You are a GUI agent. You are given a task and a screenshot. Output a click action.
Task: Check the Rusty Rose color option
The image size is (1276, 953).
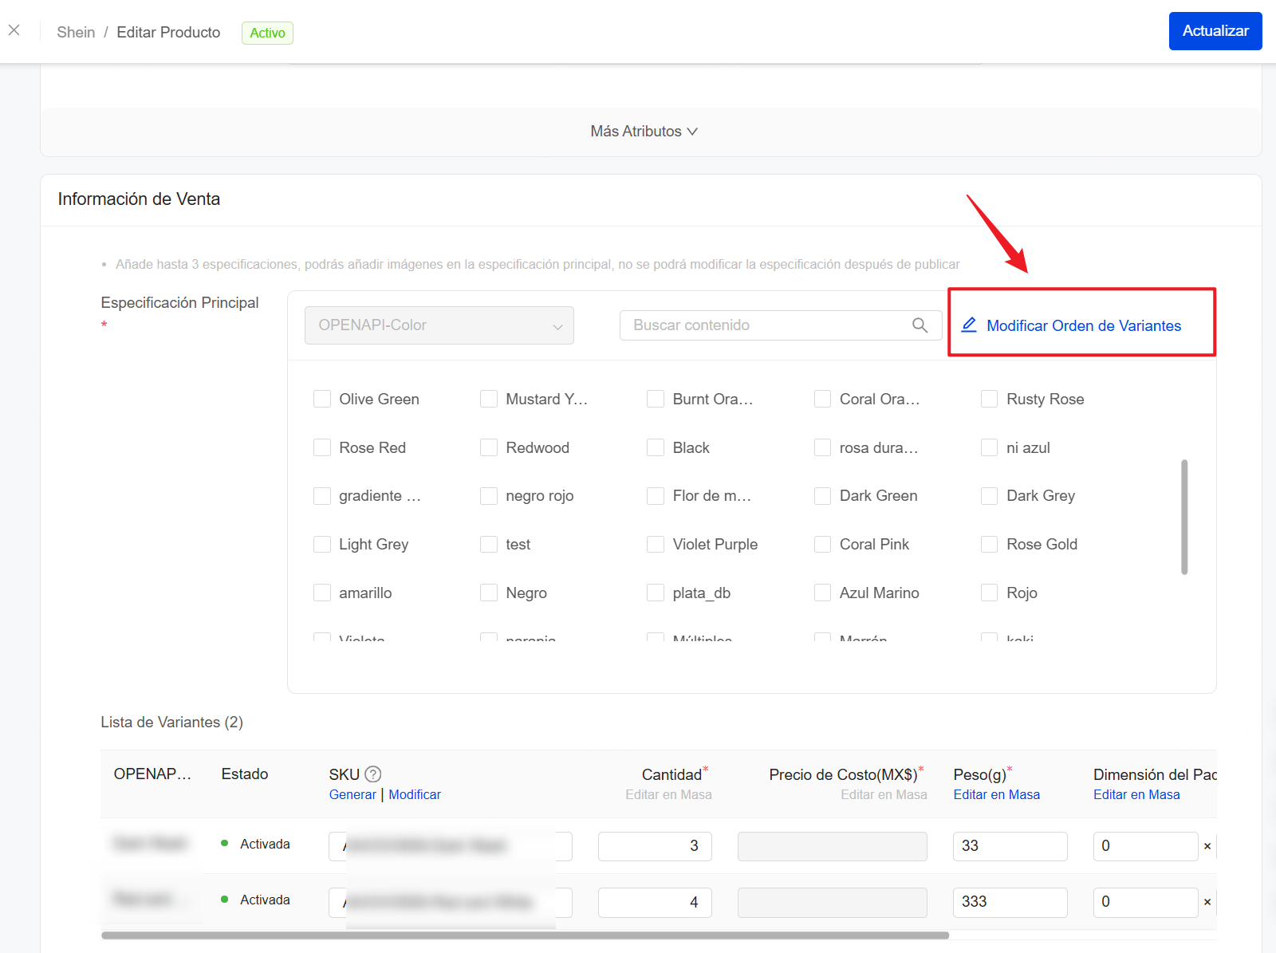(989, 399)
